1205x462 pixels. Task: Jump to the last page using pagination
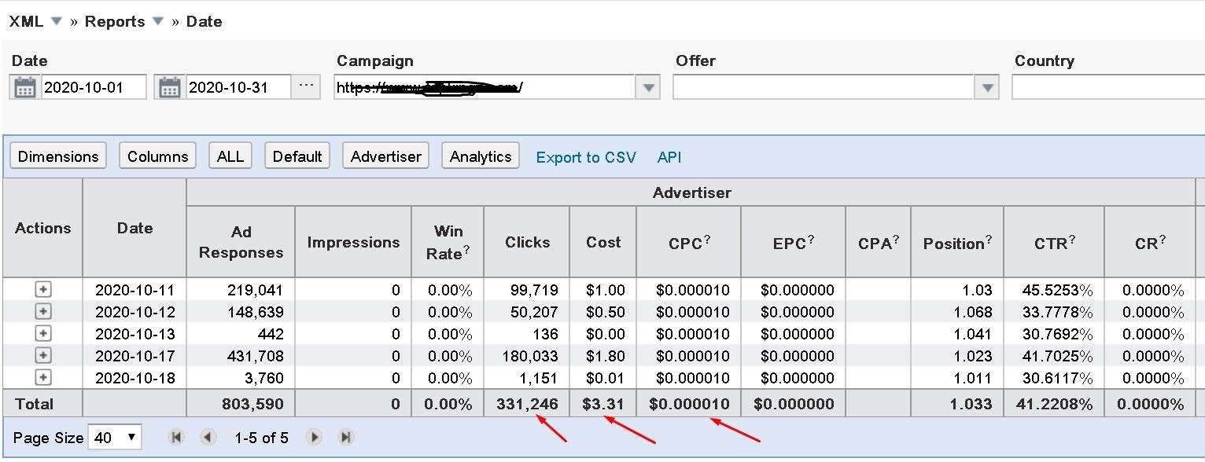pos(345,437)
